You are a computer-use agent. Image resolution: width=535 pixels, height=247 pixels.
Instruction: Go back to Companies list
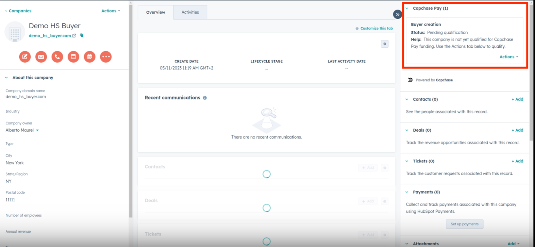click(x=18, y=11)
